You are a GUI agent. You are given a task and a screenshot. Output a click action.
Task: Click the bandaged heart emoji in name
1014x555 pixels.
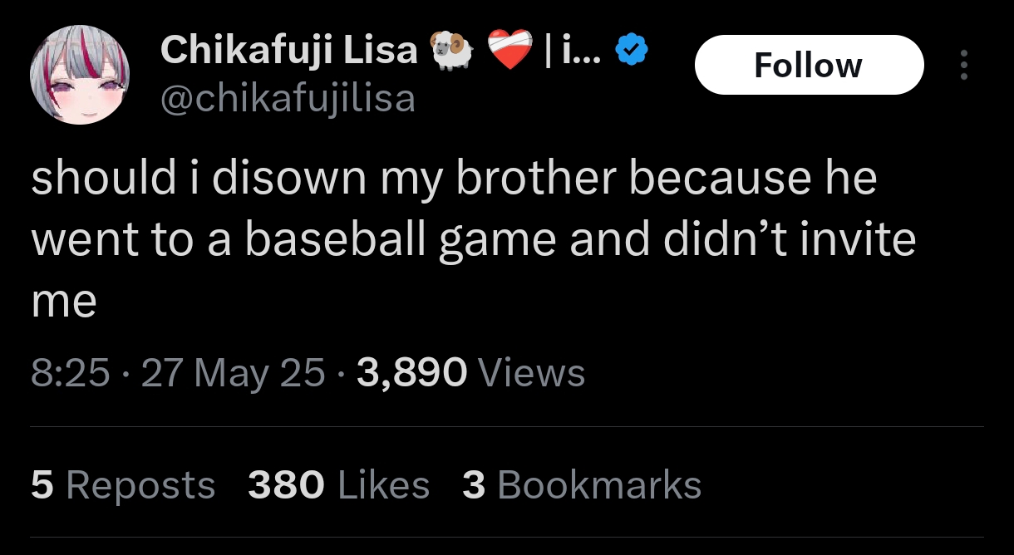pyautogui.click(x=509, y=52)
